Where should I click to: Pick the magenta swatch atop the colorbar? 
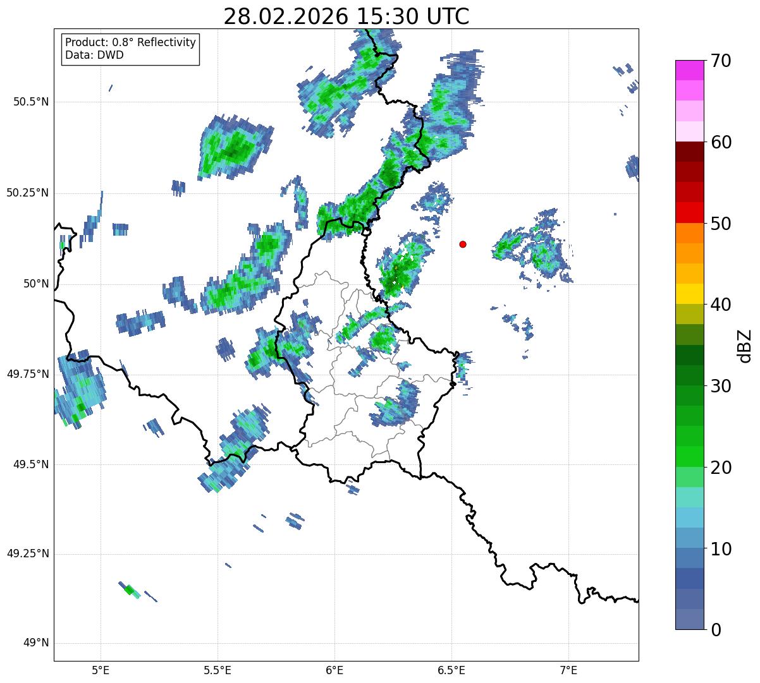coord(689,70)
